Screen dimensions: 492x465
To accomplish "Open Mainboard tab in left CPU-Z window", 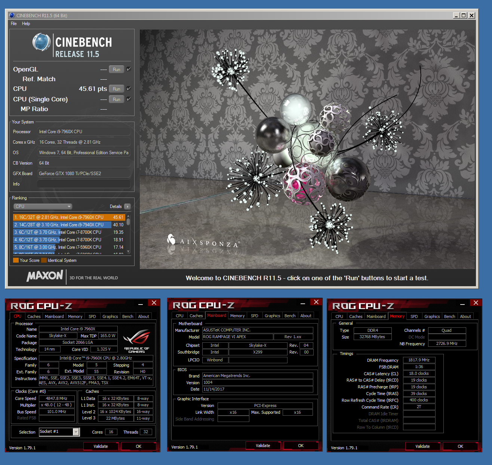I will pos(54,316).
